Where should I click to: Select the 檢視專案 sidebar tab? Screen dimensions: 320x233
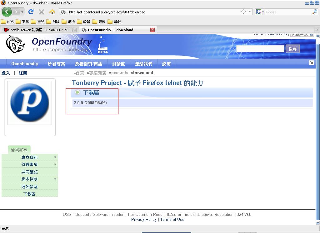point(19,150)
